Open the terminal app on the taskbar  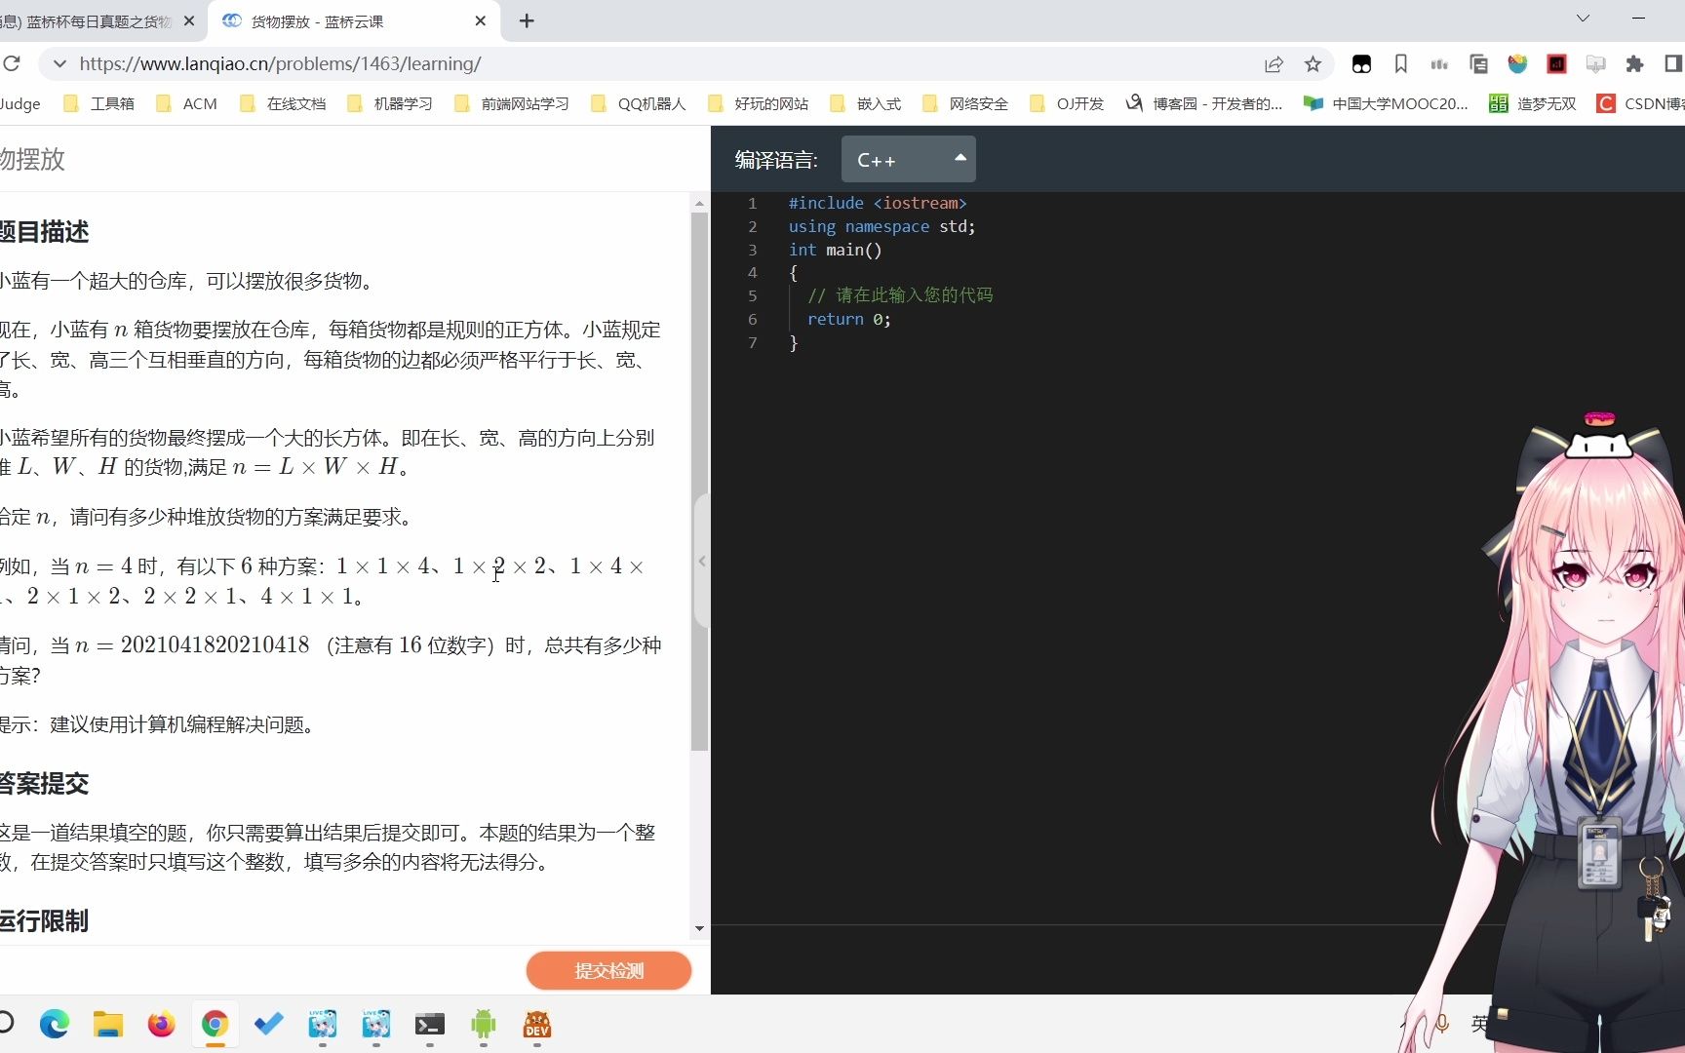(x=430, y=1024)
